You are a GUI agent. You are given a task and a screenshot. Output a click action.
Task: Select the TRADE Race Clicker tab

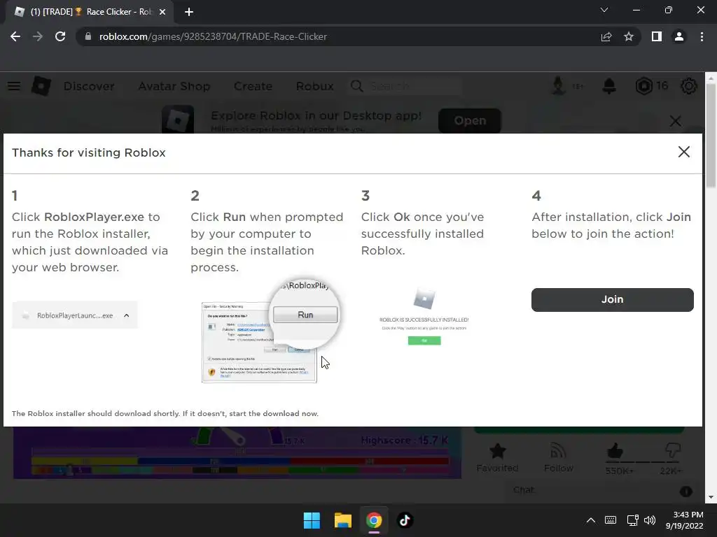90,12
